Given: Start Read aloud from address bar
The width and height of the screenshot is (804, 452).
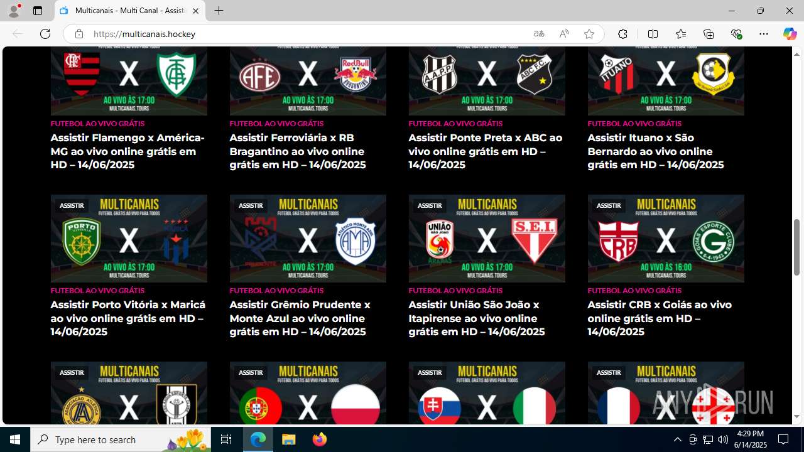Looking at the screenshot, I should 564,34.
